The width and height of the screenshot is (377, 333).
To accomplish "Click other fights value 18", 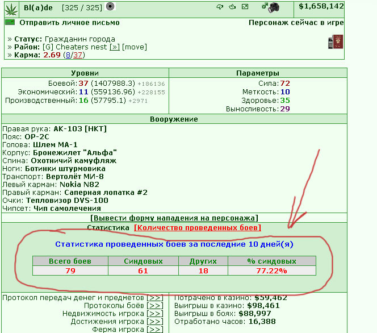I will coord(203,271).
